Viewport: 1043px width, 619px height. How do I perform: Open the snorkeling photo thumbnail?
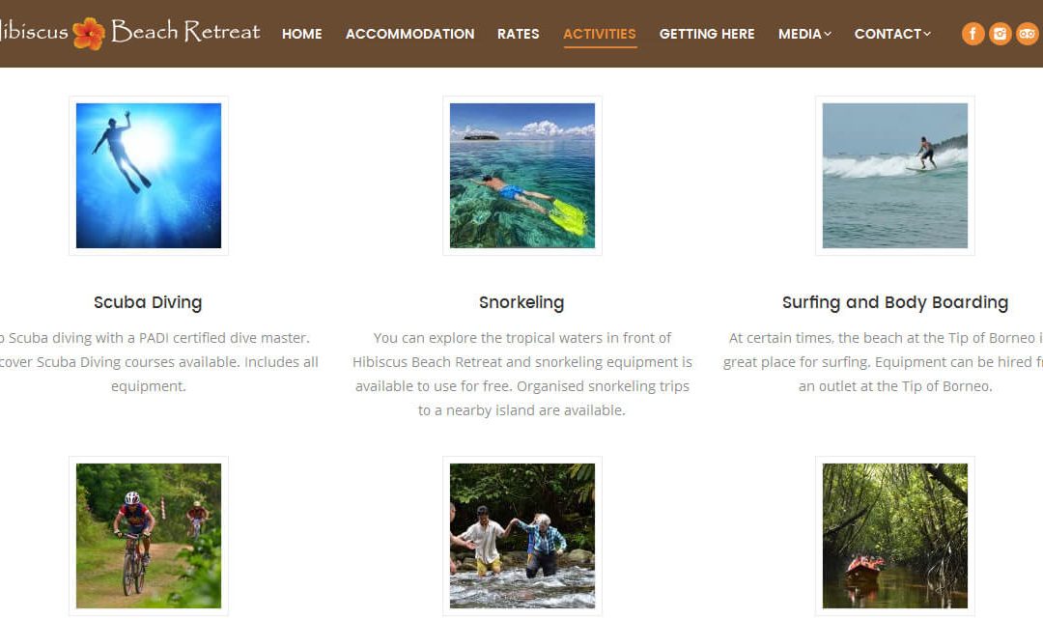pos(522,176)
